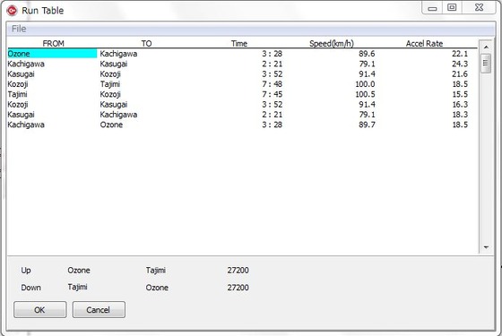Viewport: 502px width, 336px height.
Task: Maximize the Run Table window
Action: (x=452, y=8)
